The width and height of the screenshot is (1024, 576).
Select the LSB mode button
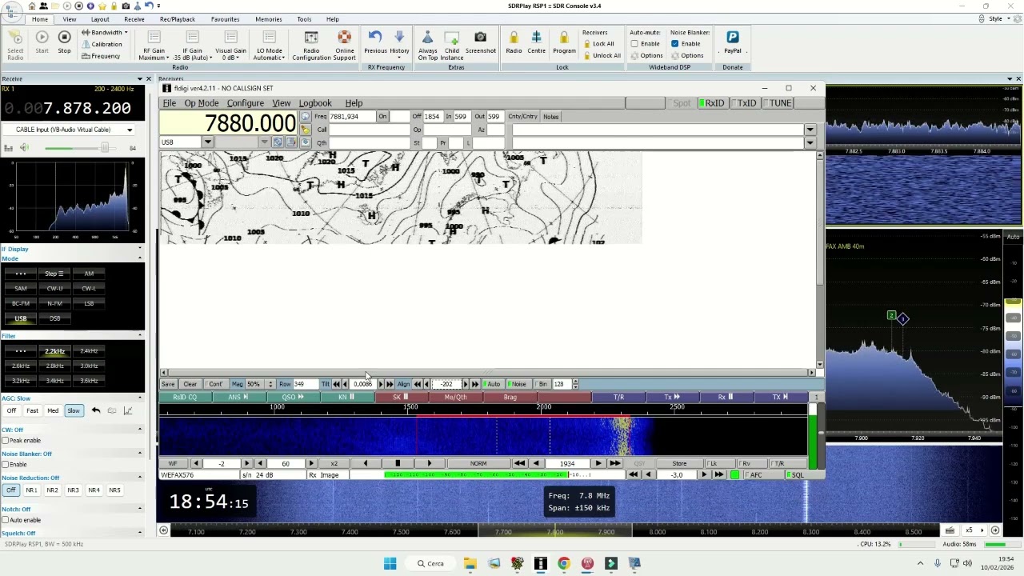coord(89,303)
